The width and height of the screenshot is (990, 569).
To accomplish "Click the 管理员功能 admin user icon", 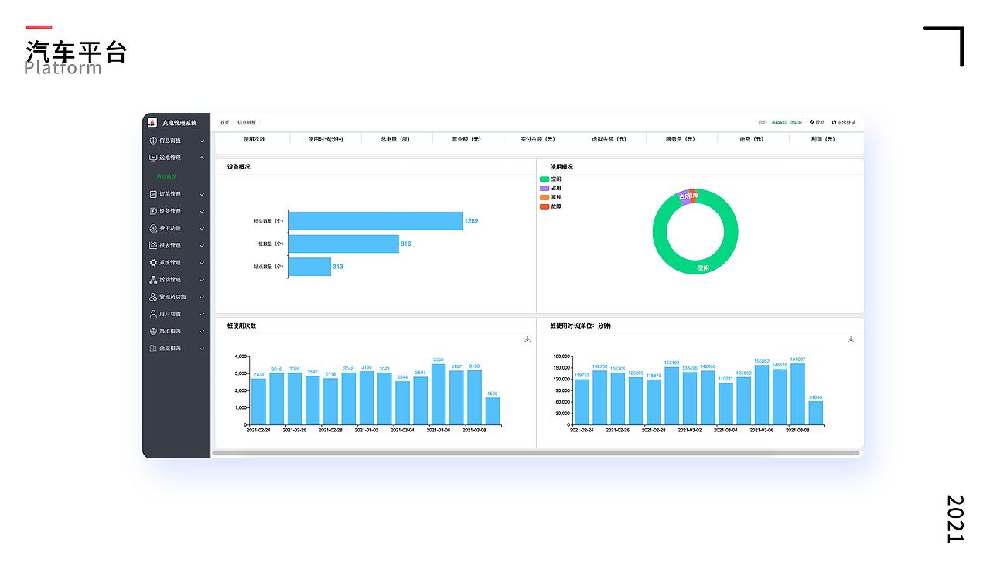I will [x=153, y=297].
